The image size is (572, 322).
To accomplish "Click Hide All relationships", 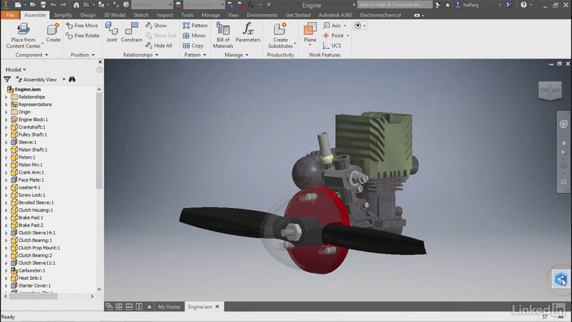I will tap(159, 46).
